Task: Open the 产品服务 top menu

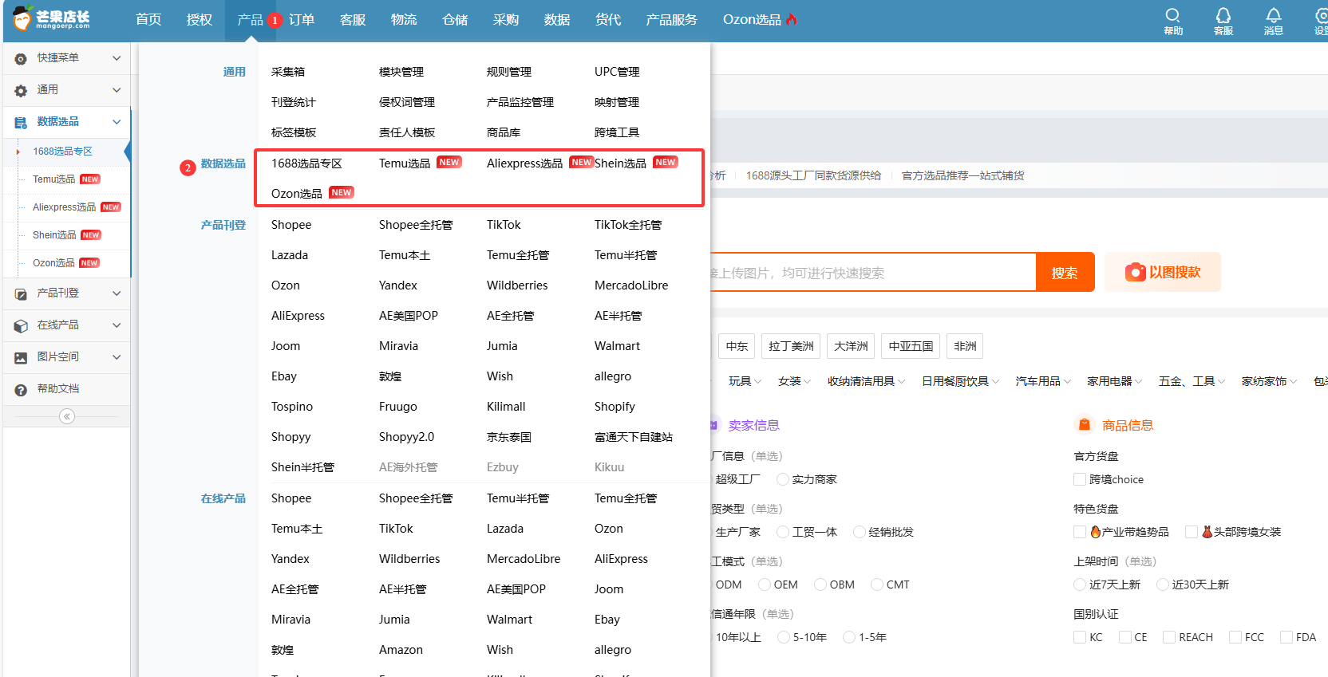Action: [x=672, y=20]
